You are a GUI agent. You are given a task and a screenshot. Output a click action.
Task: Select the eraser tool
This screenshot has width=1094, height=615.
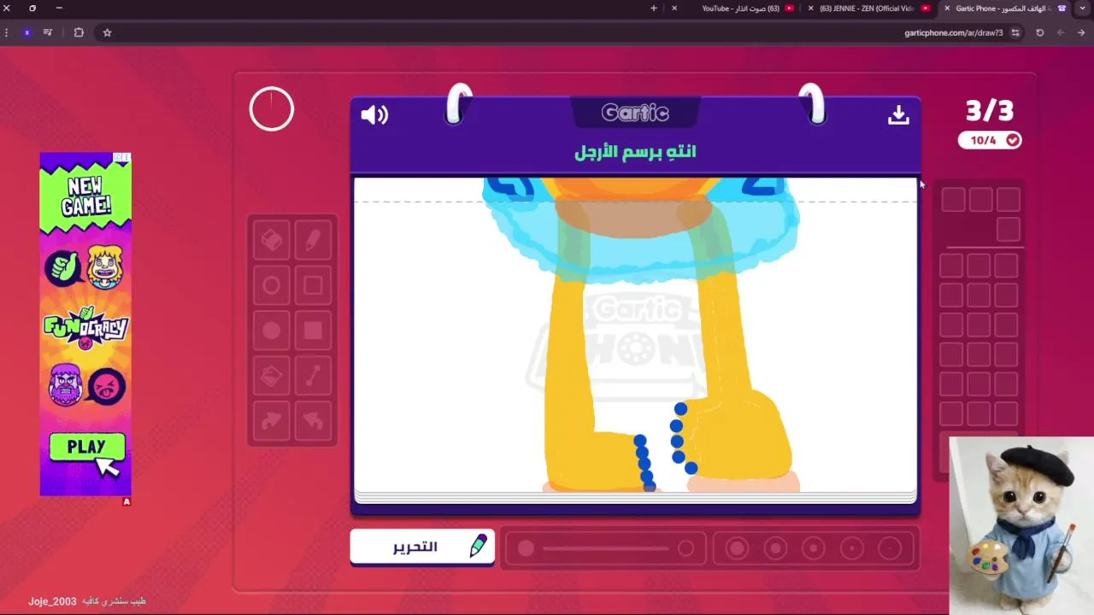[272, 241]
